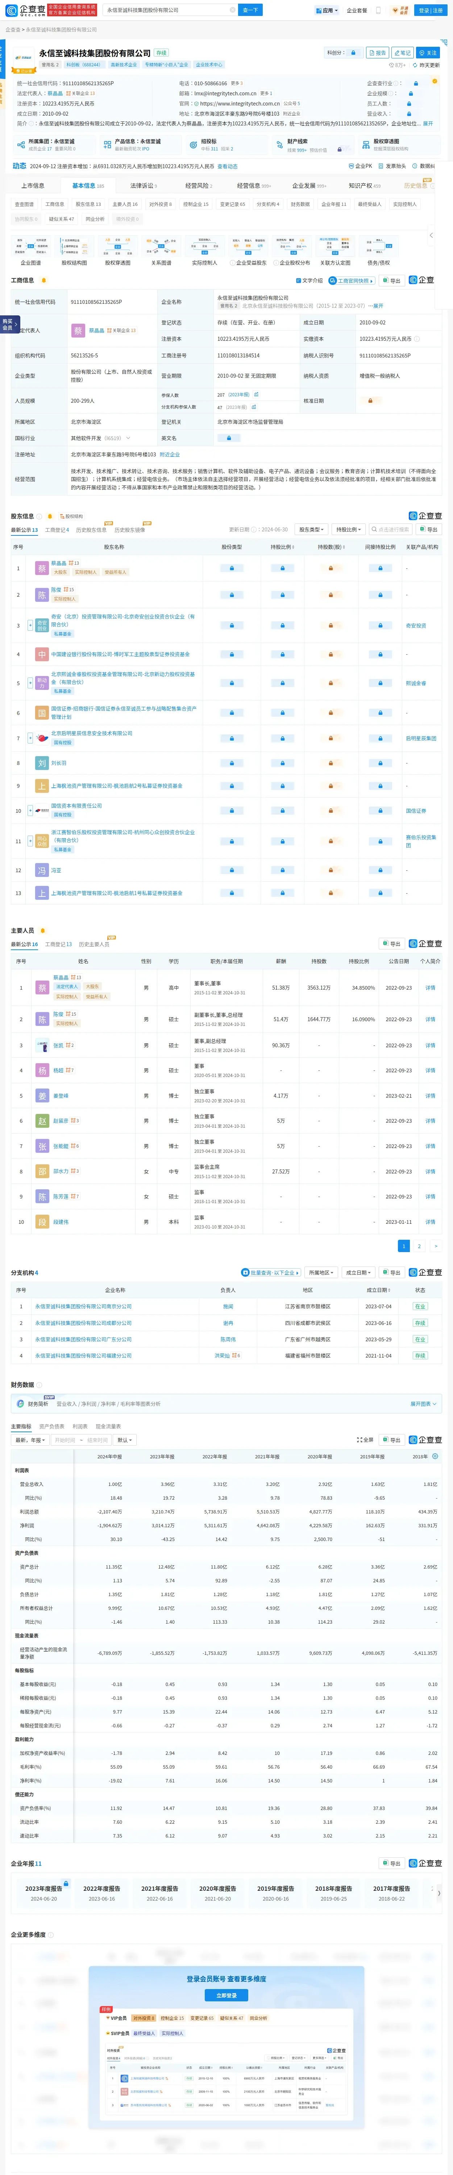453x2175 pixels.
Task: Switch to the 上市信息 tab
Action: pyautogui.click(x=33, y=186)
